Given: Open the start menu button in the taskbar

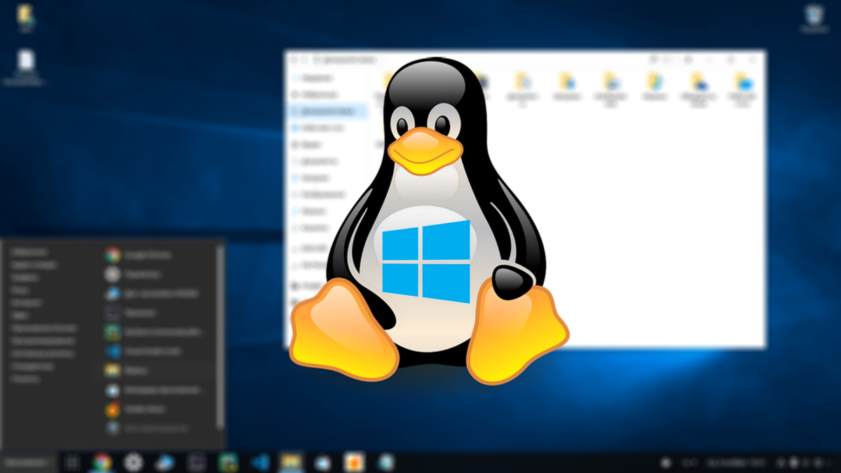Looking at the screenshot, I should coord(27,462).
